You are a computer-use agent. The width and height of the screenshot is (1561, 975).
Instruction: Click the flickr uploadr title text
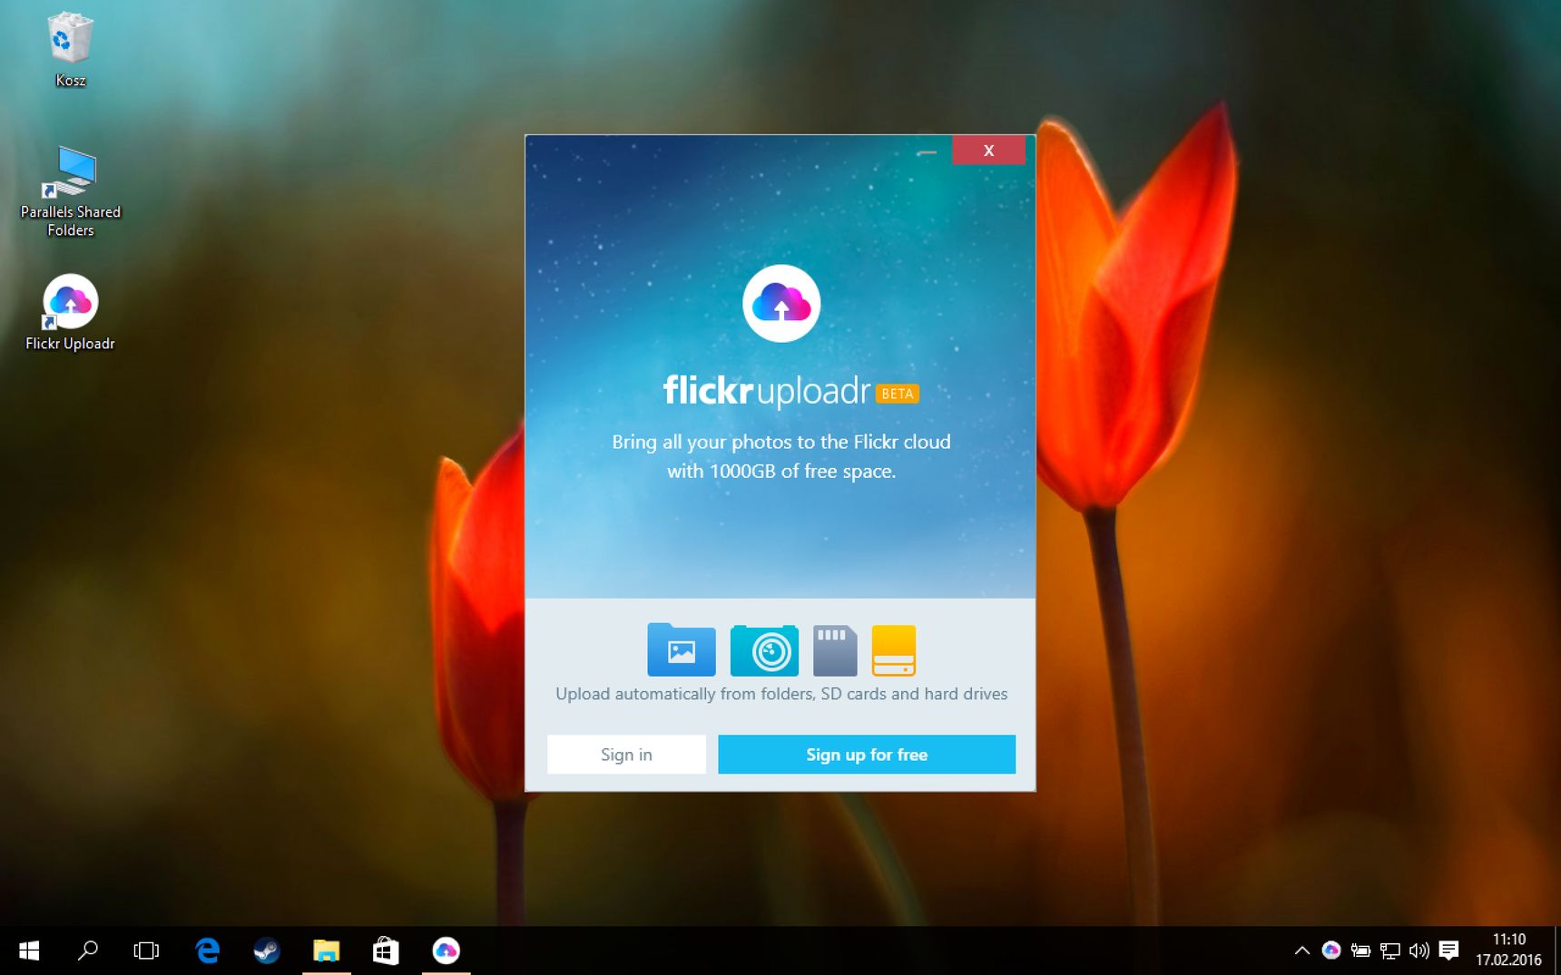(767, 391)
